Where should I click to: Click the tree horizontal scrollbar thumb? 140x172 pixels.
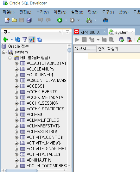coord(22,170)
